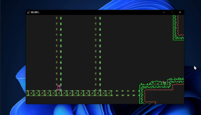Click the disabled maximize button of game window

point(172,12)
